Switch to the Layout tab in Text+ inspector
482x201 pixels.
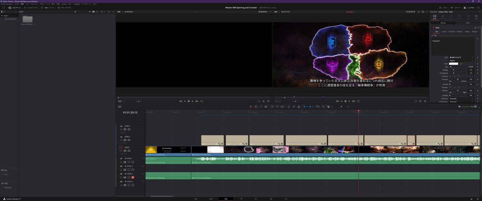[444, 31]
